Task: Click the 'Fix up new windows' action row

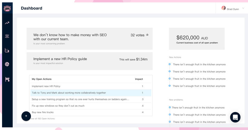Action: point(91,106)
